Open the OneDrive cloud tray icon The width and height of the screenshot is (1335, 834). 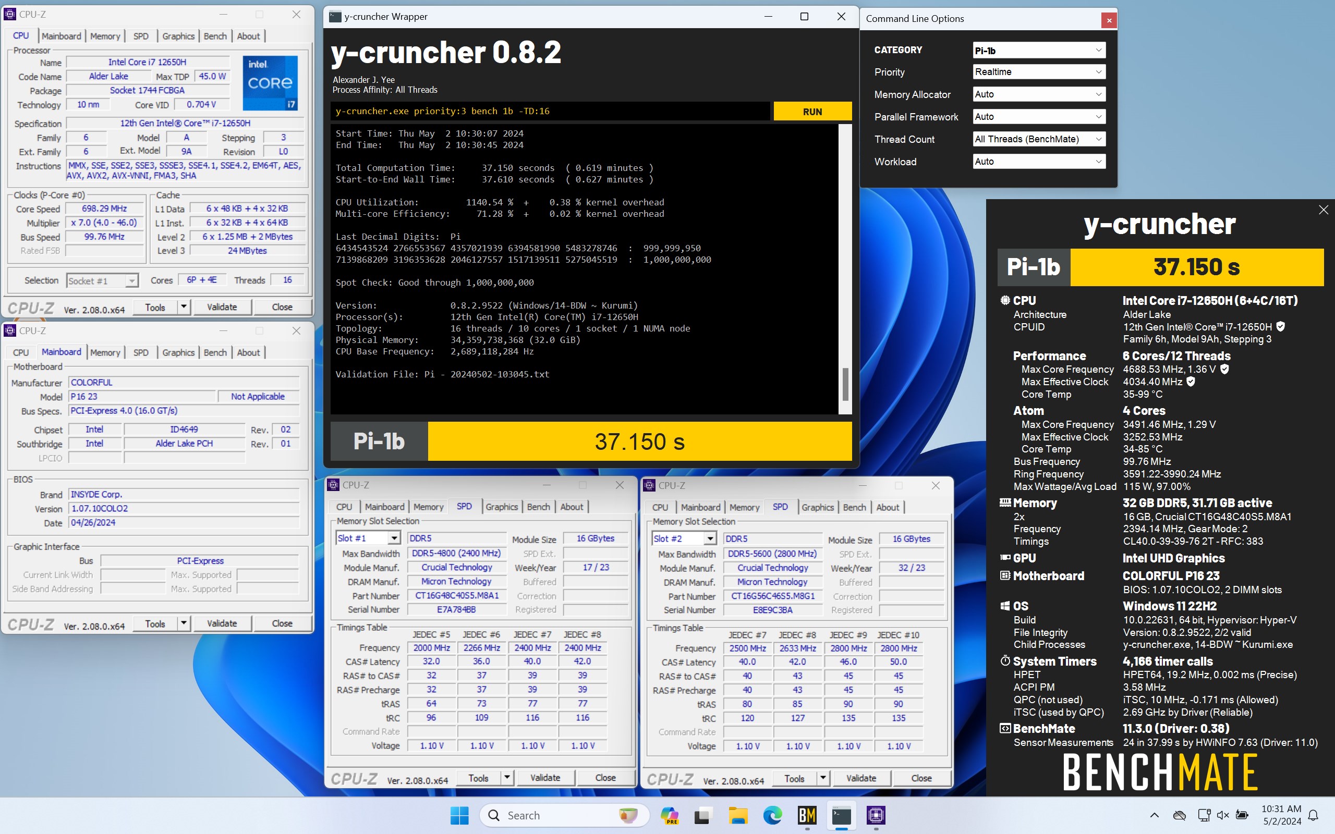pos(1180,815)
